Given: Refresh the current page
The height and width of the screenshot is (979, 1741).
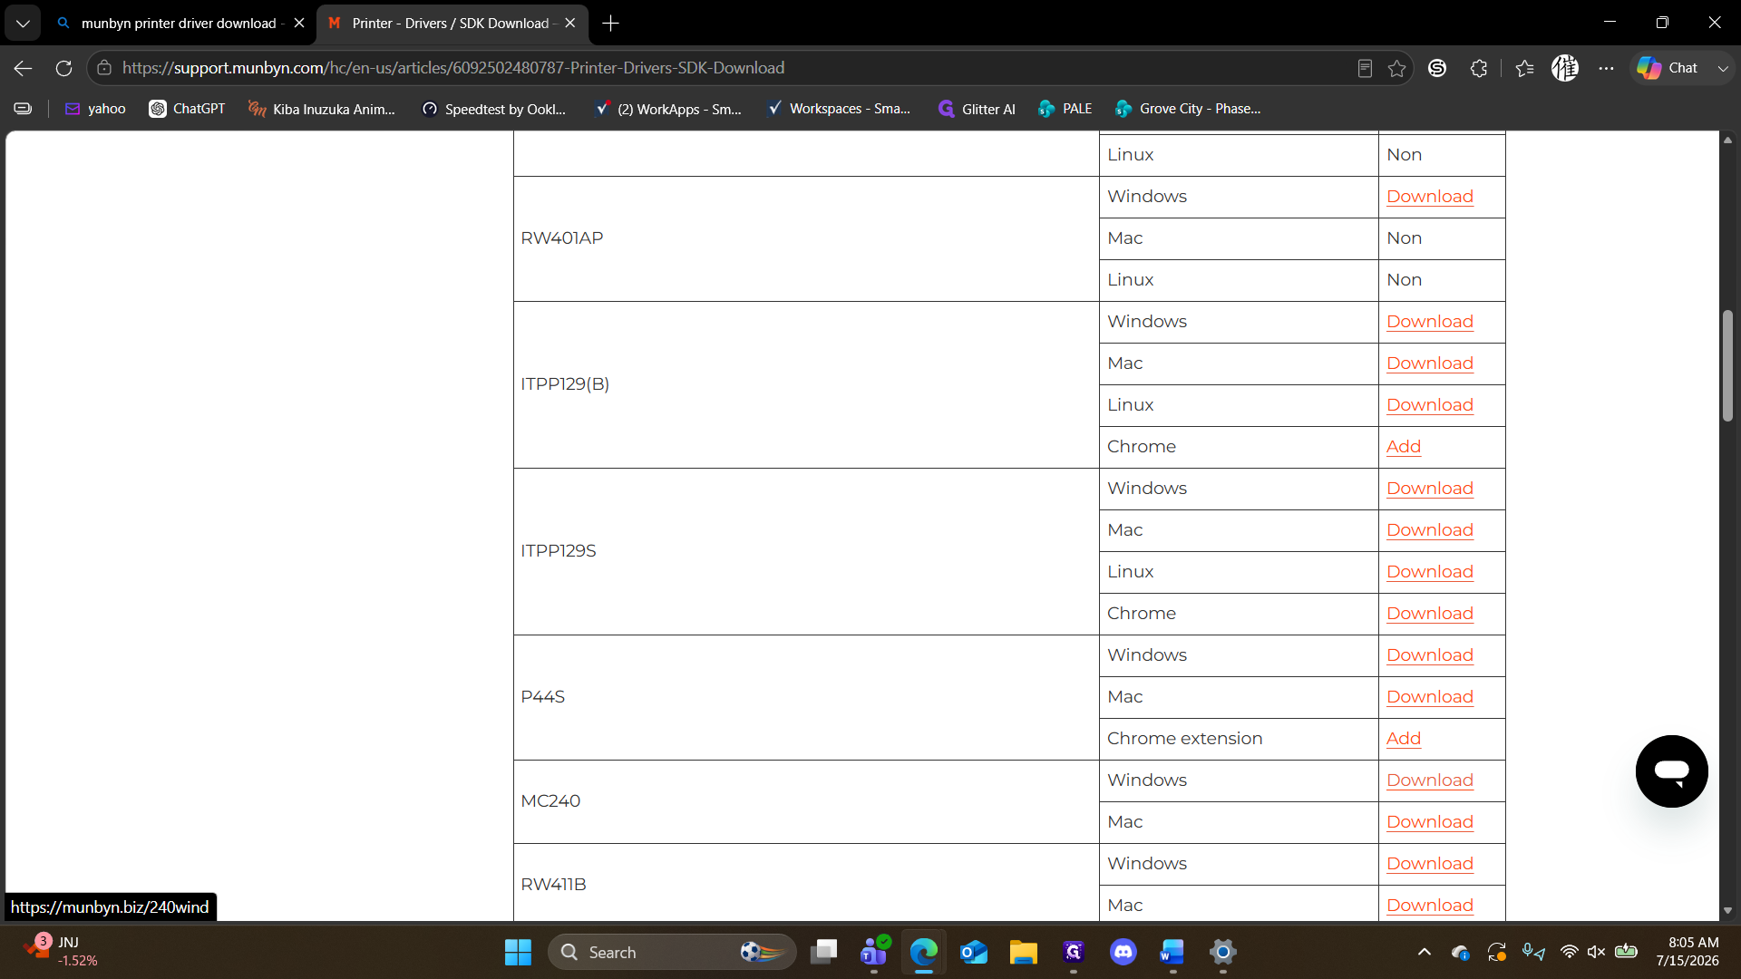Looking at the screenshot, I should [x=63, y=68].
